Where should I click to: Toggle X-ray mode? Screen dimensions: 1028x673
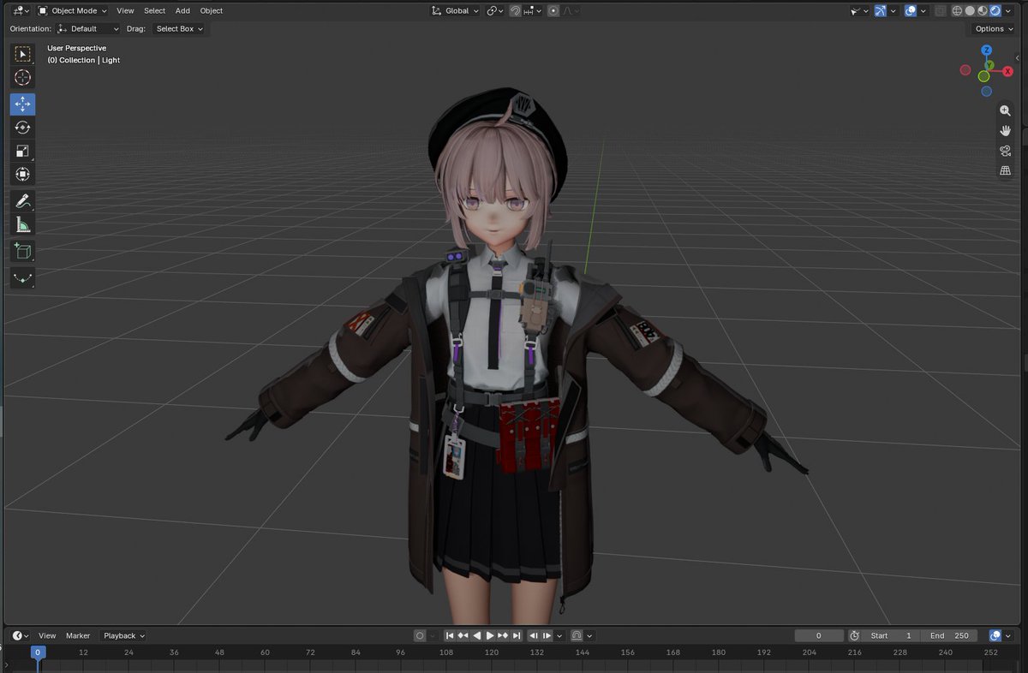940,10
